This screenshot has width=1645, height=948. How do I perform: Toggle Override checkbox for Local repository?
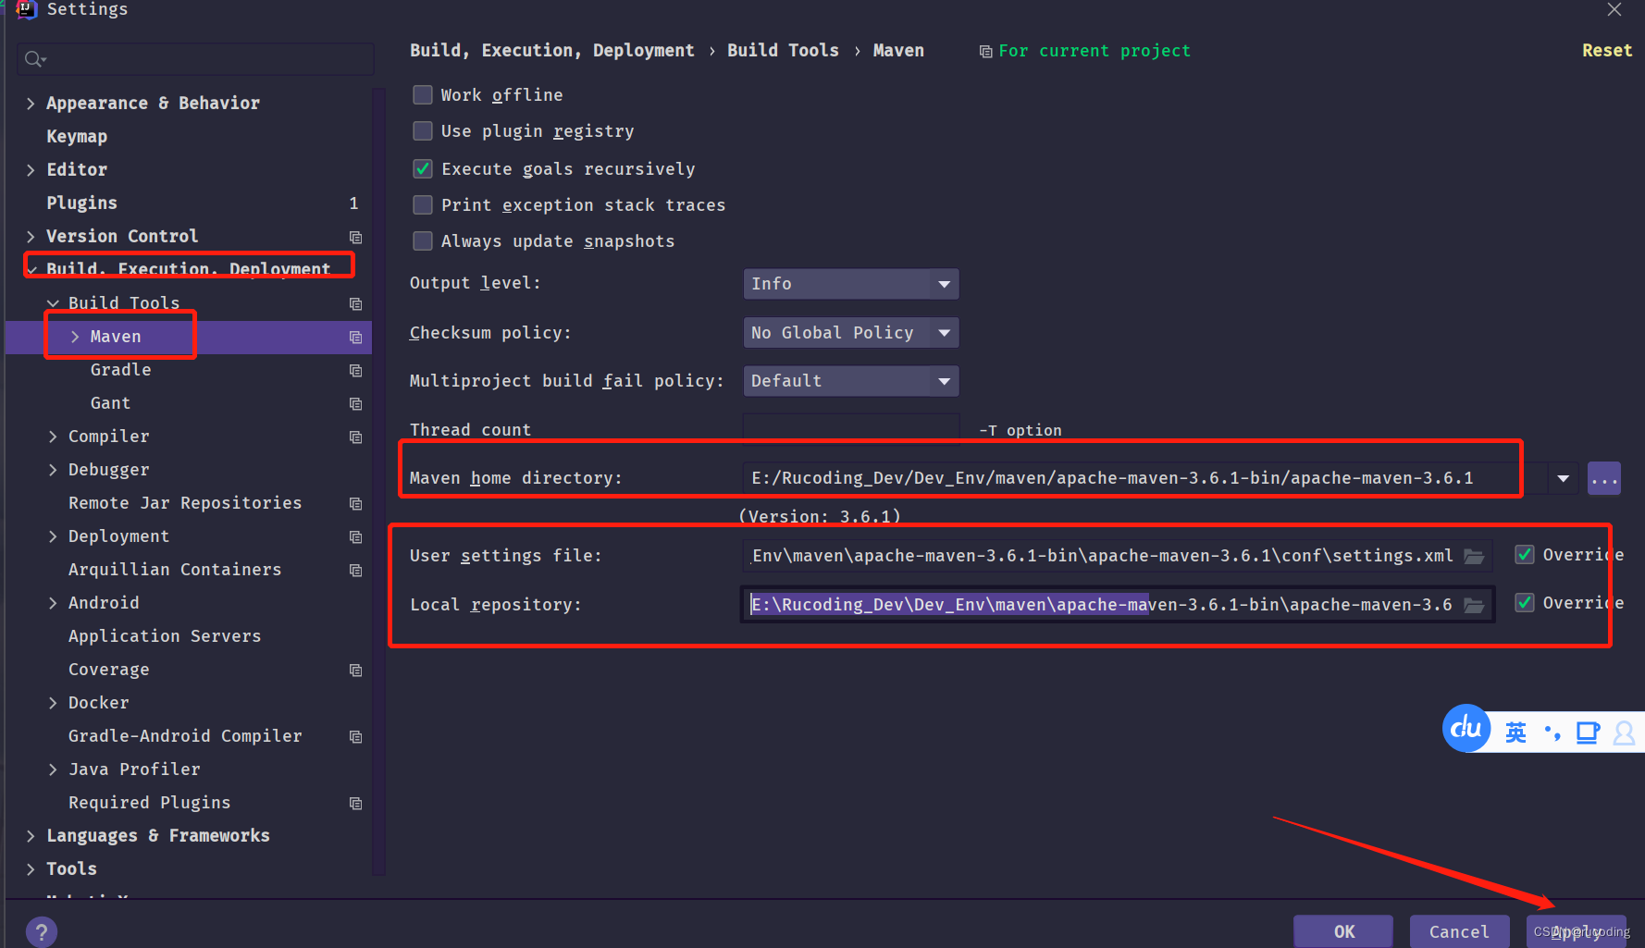click(x=1525, y=602)
